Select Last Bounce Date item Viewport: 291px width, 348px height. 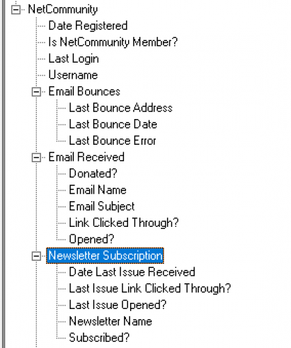tap(113, 124)
